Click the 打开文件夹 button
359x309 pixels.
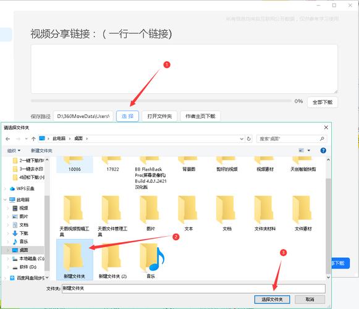[x=159, y=116]
